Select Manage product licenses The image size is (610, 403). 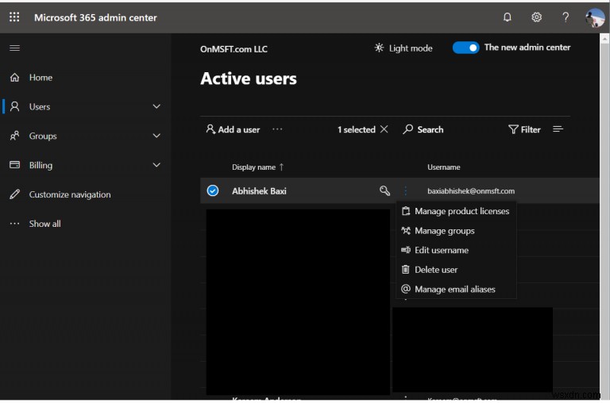[x=457, y=211]
